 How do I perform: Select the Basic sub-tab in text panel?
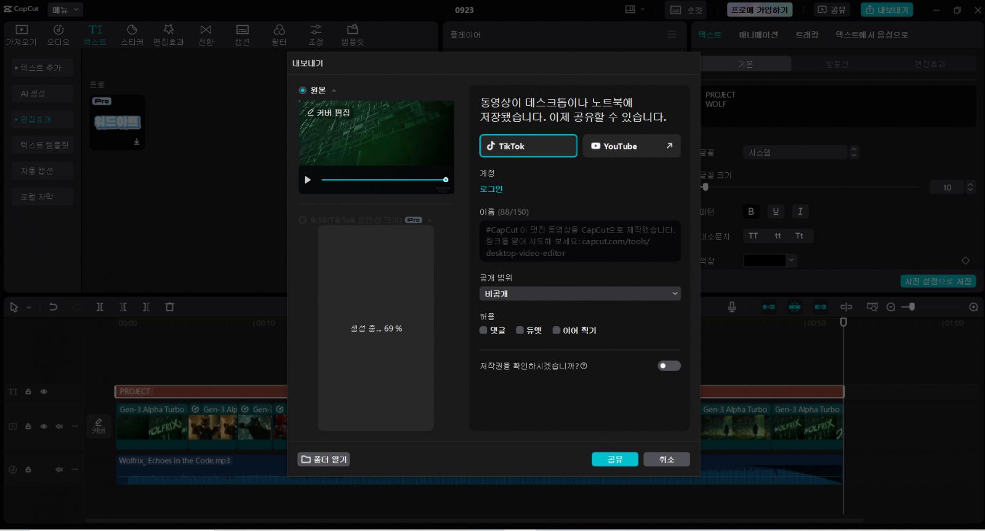(746, 64)
